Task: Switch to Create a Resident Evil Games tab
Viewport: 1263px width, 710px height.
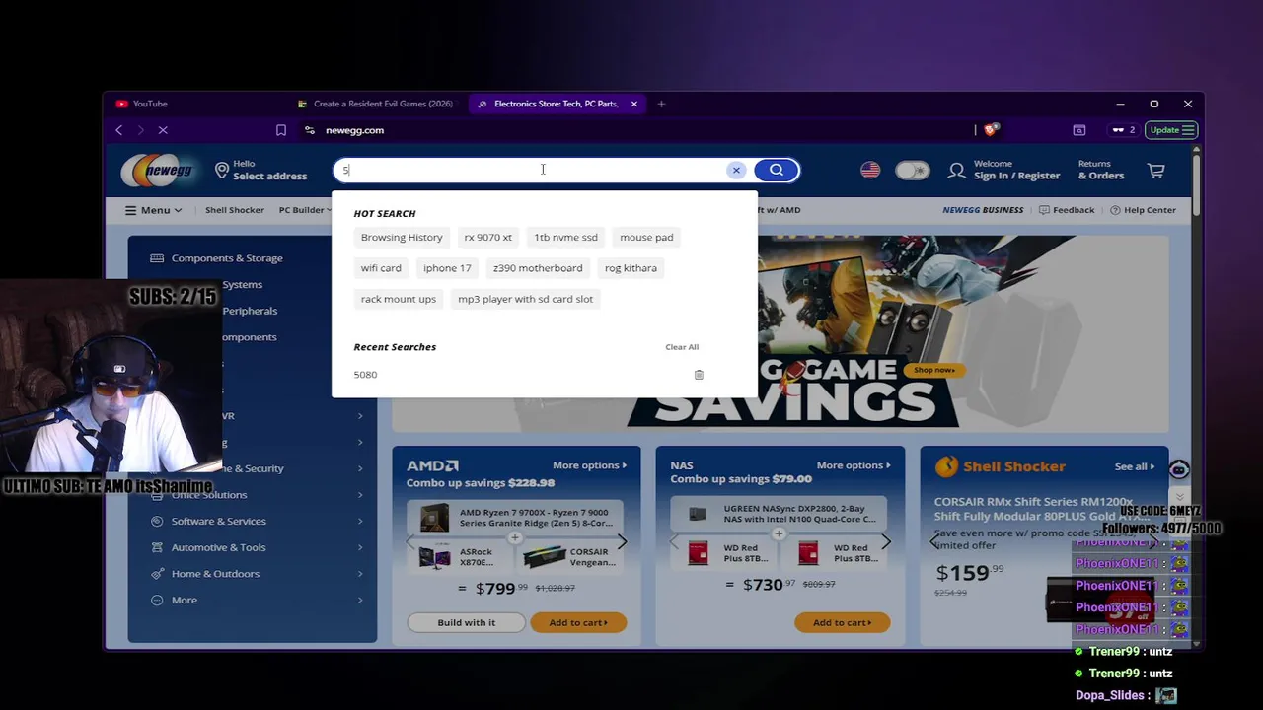Action: (375, 104)
